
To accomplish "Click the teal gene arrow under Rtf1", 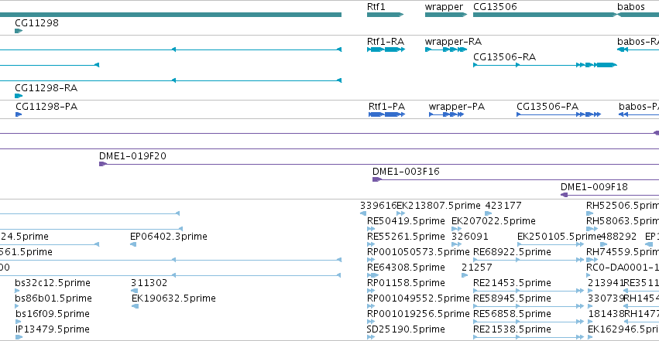I will tap(385, 15).
